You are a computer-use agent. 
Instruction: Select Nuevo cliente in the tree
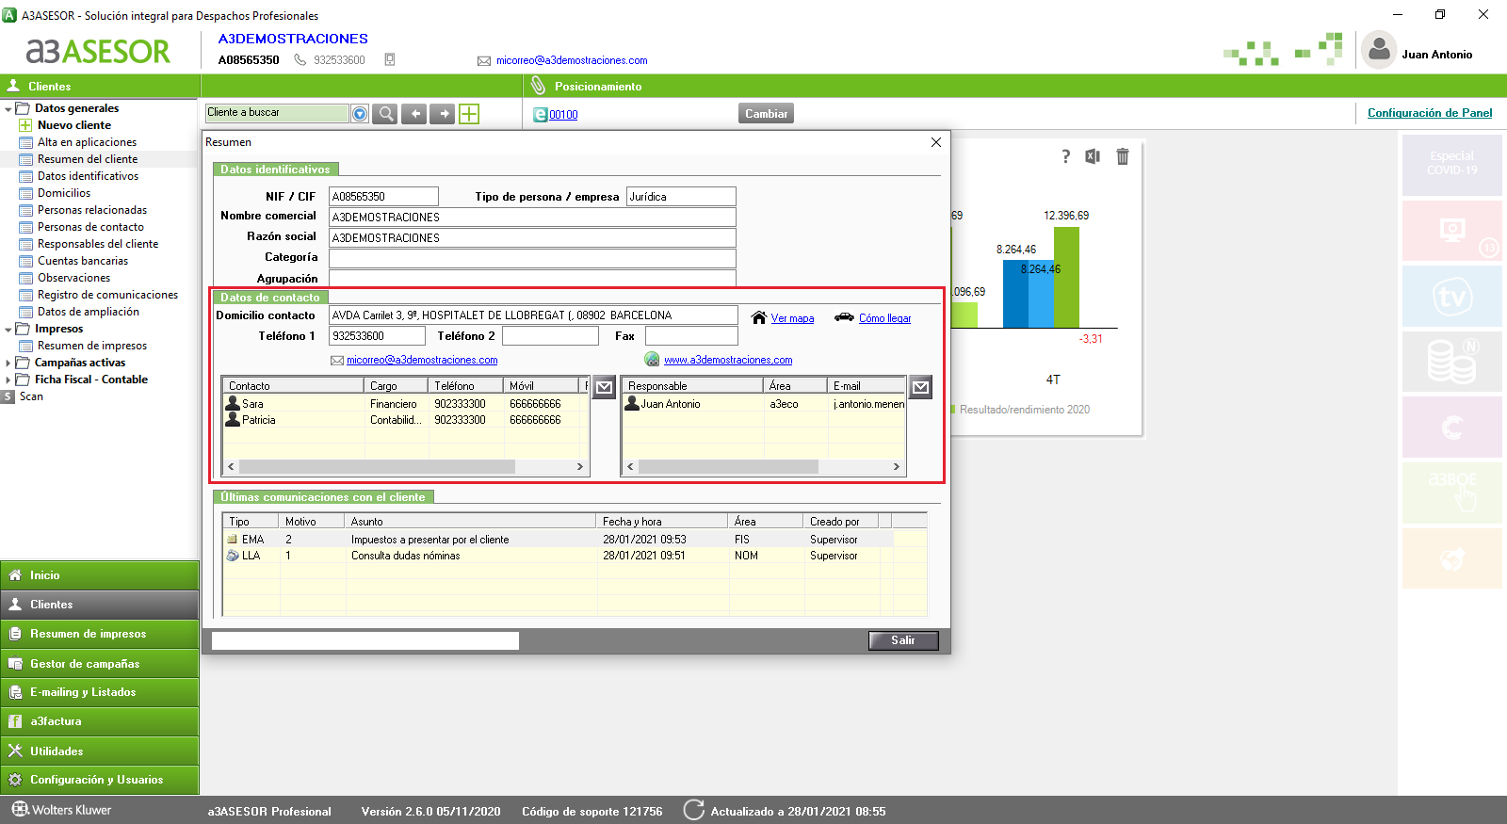[74, 125]
